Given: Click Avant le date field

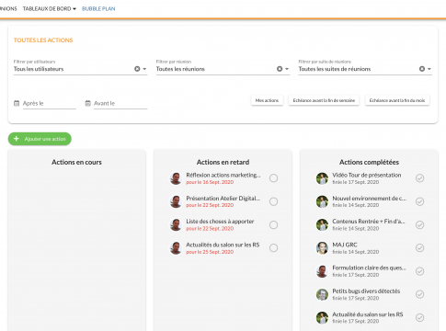Looking at the screenshot, I should click(x=120, y=103).
